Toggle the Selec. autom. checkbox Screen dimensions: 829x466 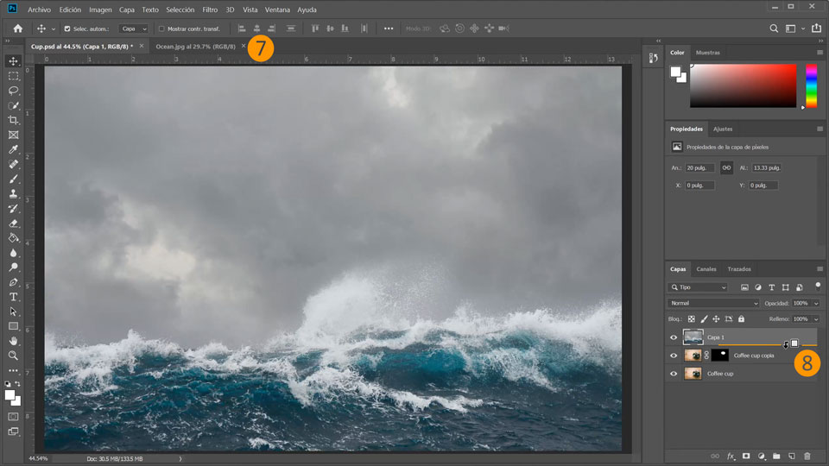point(67,28)
